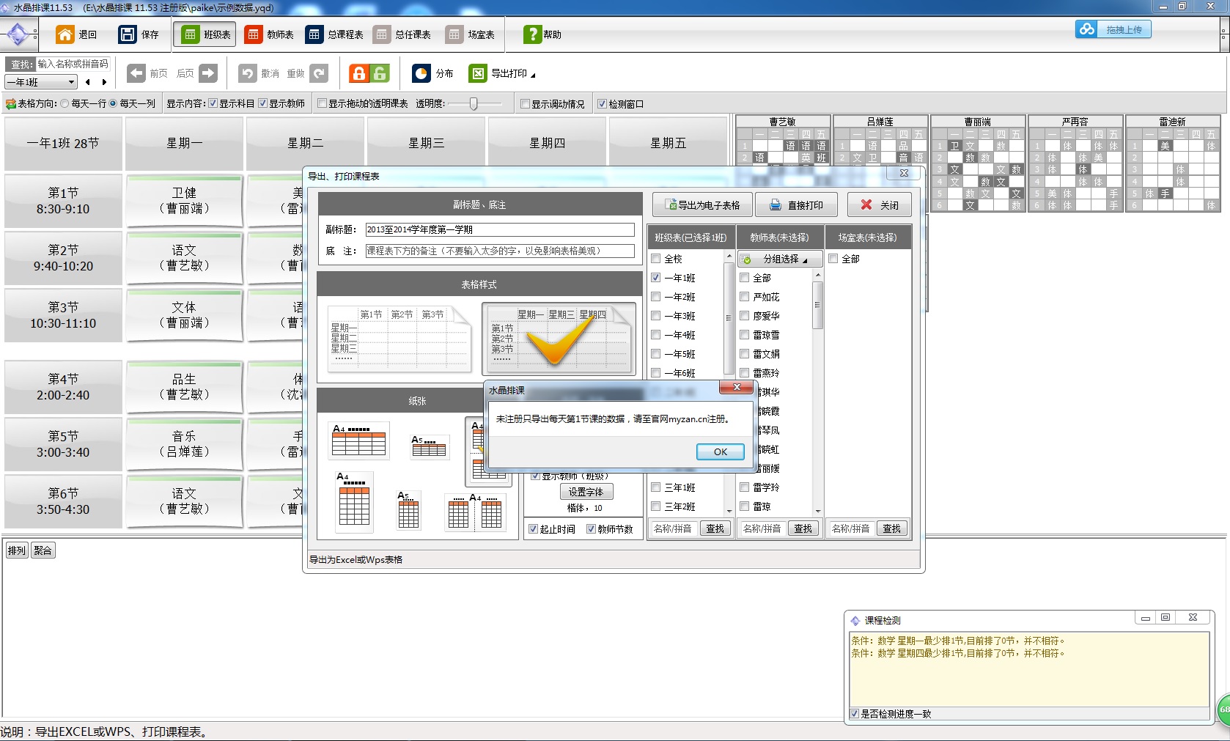Screen dimensions: 1230x741
Task: Check the 一年2班 class checkbox
Action: 656,297
